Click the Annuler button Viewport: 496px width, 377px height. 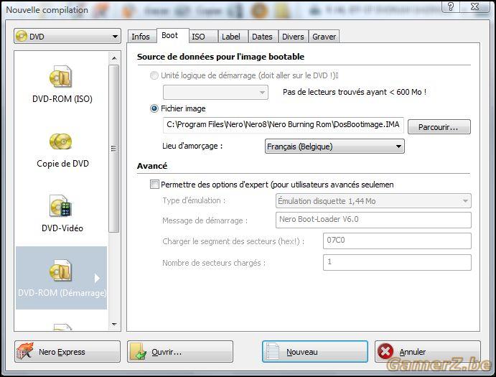tap(428, 351)
